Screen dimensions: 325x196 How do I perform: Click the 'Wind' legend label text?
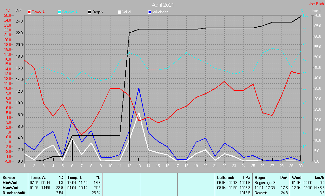pos(126,12)
